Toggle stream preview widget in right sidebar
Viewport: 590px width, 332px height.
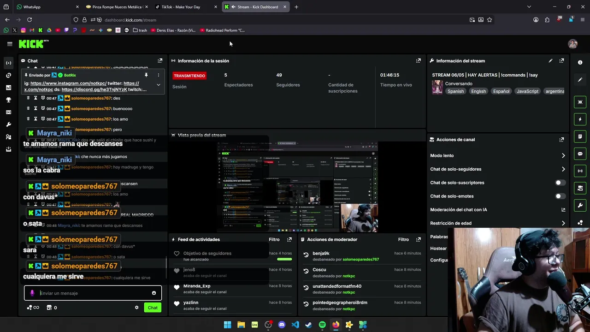click(x=580, y=102)
